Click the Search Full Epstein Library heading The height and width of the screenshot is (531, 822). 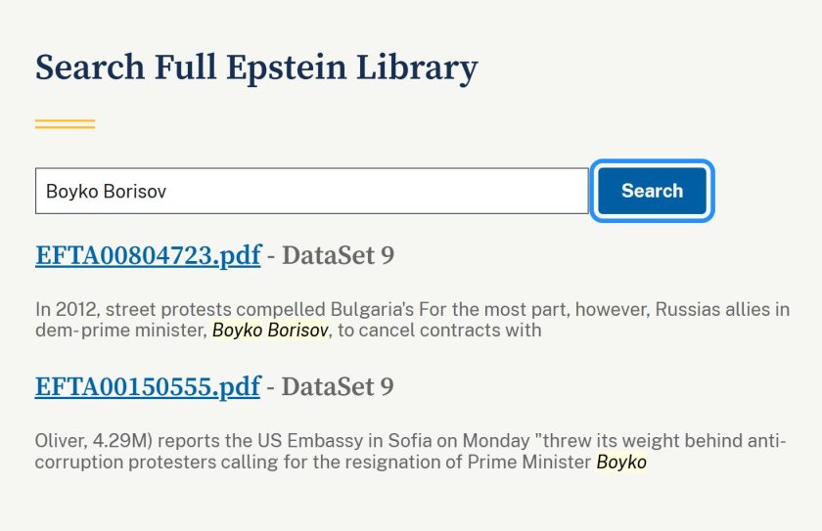256,68
